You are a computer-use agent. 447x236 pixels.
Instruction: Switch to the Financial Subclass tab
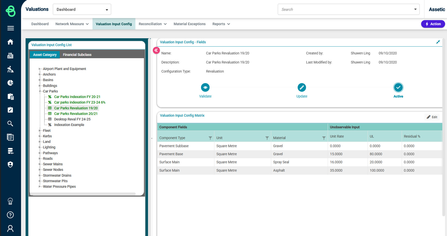(x=77, y=55)
